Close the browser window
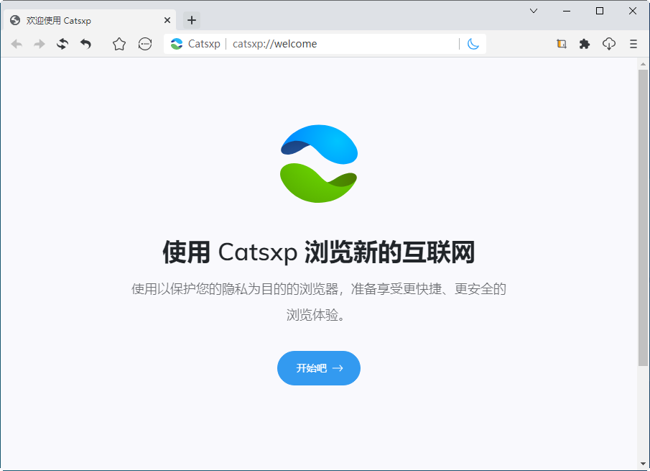Screen dimensions: 650x471 tap(633, 11)
